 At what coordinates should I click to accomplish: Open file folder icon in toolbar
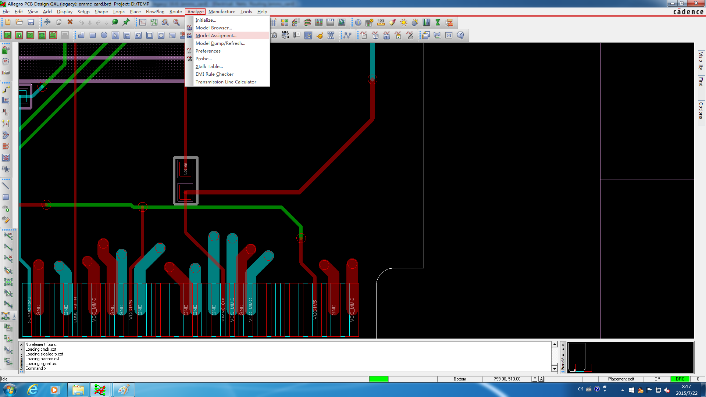coord(19,22)
